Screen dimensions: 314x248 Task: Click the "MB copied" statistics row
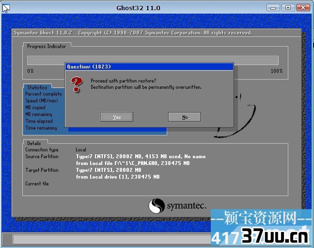tap(35, 108)
